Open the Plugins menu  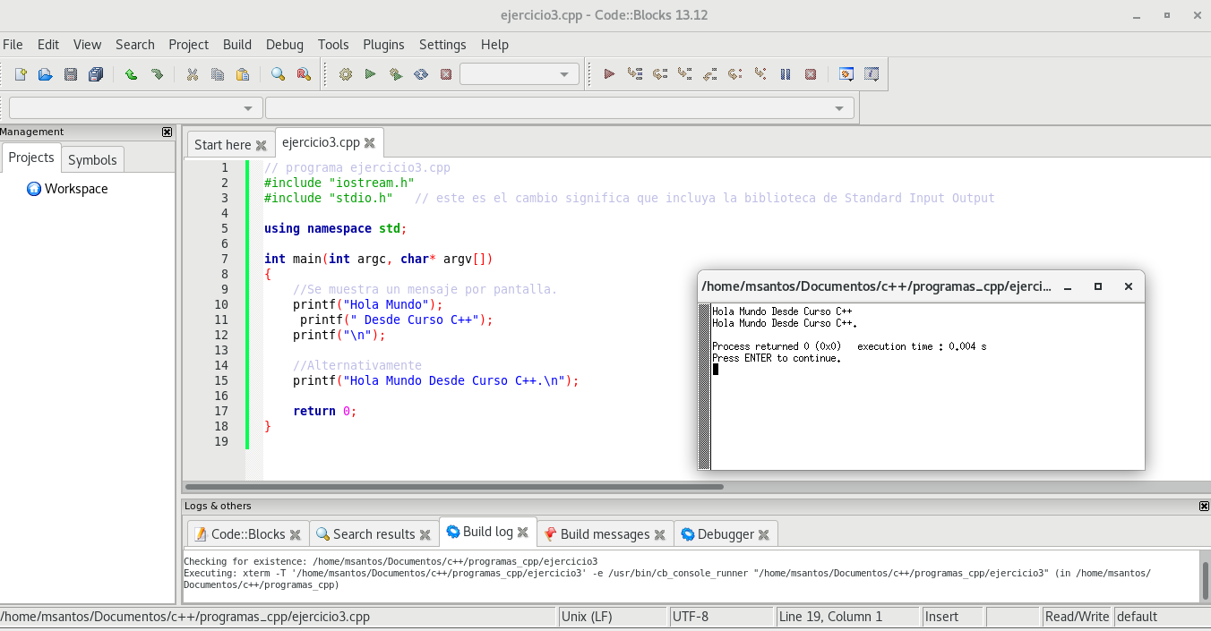pos(383,45)
